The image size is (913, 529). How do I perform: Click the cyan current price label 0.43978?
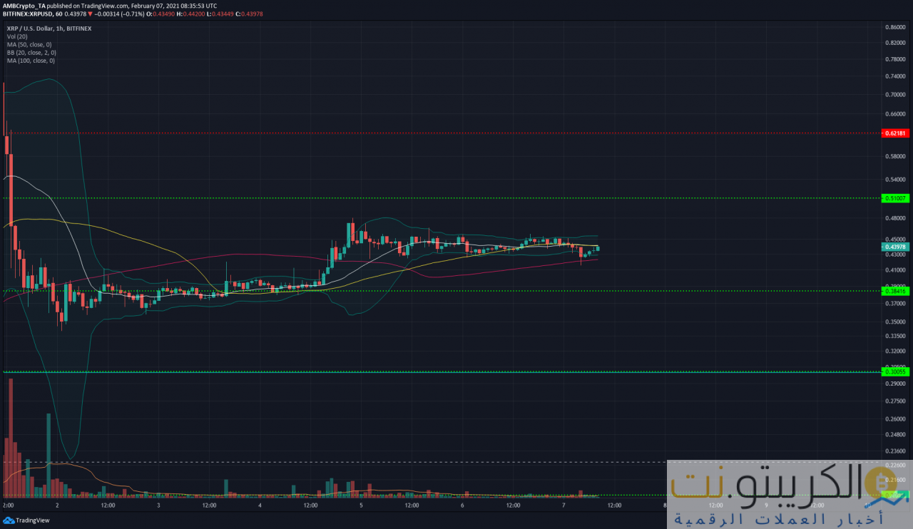pos(897,247)
